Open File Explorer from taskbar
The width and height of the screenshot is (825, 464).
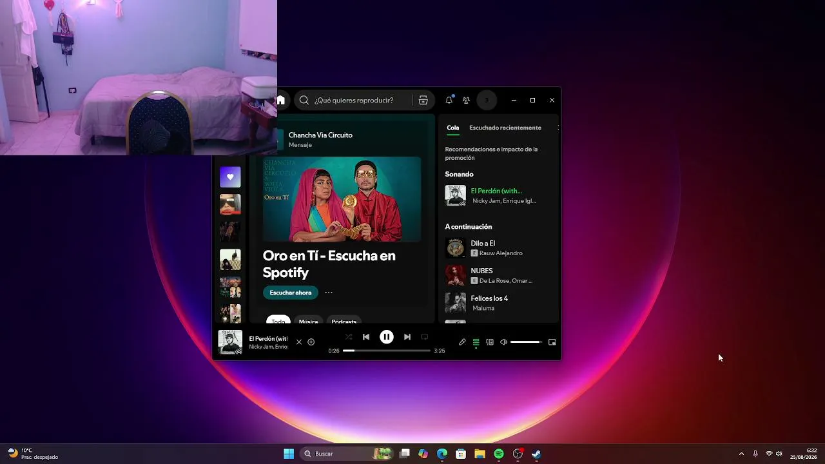(x=480, y=454)
